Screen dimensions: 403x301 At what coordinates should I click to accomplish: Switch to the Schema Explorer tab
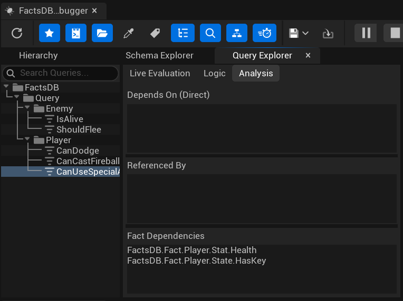(159, 55)
